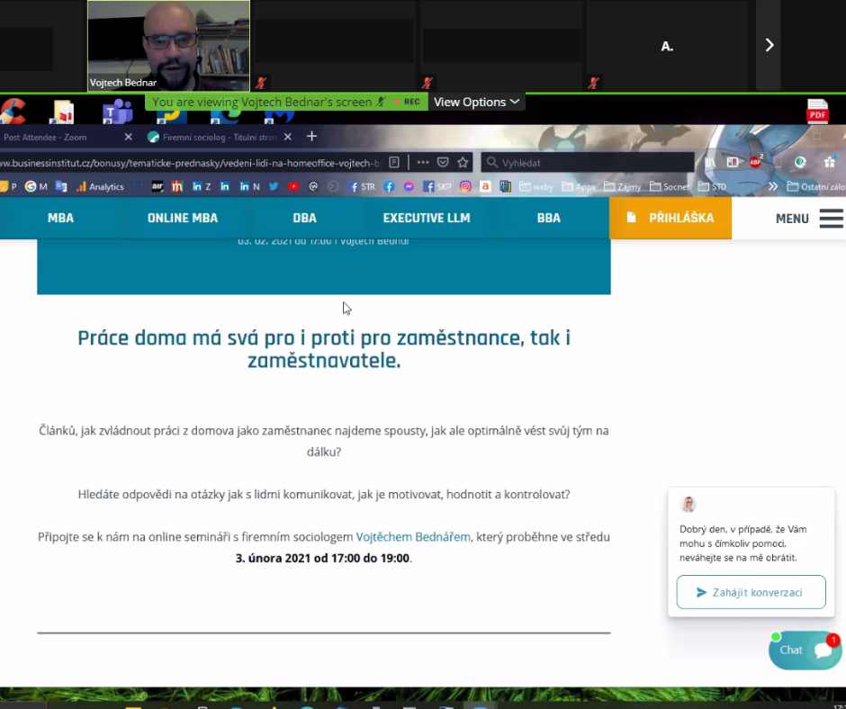Open the YouTube bookmark icon

click(293, 186)
